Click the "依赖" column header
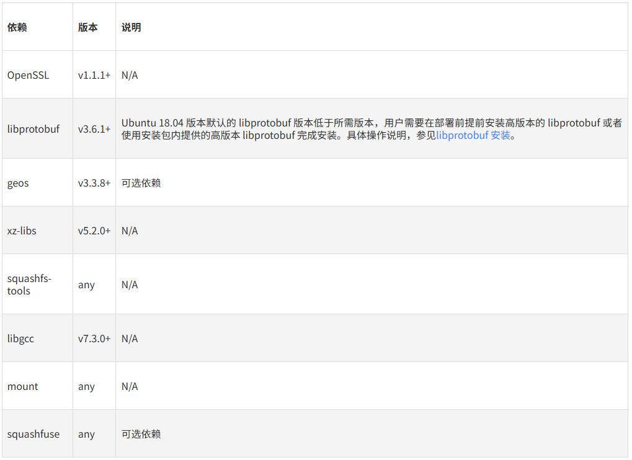Viewport: 632px width, 460px height. point(17,27)
